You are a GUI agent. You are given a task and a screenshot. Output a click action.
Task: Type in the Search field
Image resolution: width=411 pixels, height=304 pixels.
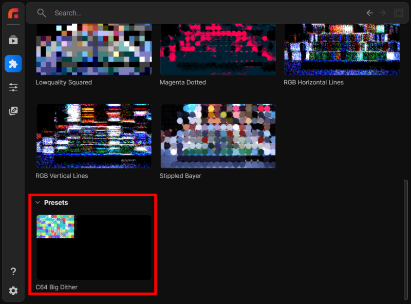(206, 13)
